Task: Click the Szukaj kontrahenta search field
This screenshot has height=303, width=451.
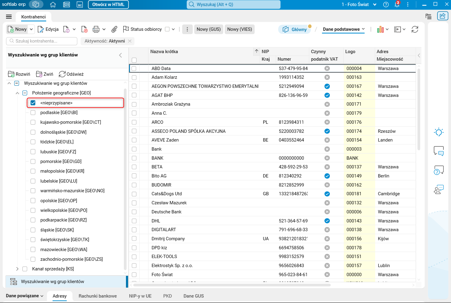Action: pos(42,41)
